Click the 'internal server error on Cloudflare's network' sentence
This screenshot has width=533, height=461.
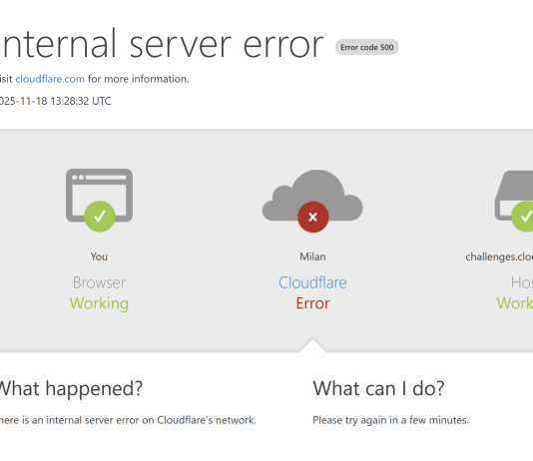[x=128, y=420]
